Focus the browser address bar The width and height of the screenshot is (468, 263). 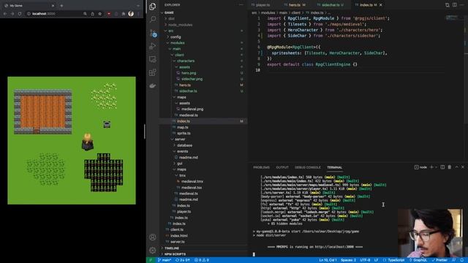[x=53, y=14]
